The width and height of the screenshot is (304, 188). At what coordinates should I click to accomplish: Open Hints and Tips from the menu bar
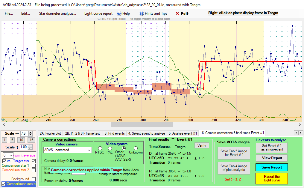pyautogui.click(x=142, y=13)
